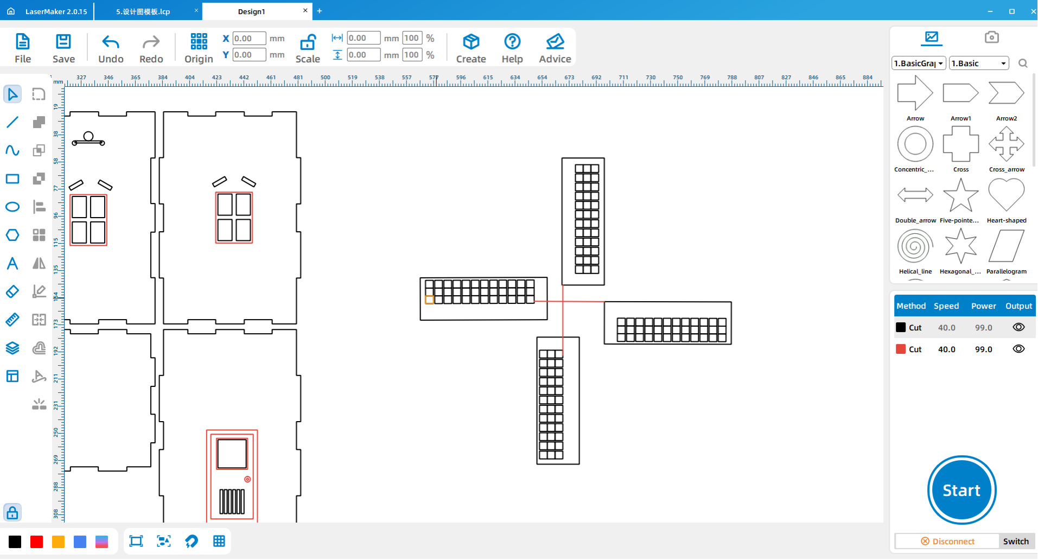This screenshot has height=560, width=1038.
Task: Click the X position input field
Action: click(x=249, y=39)
